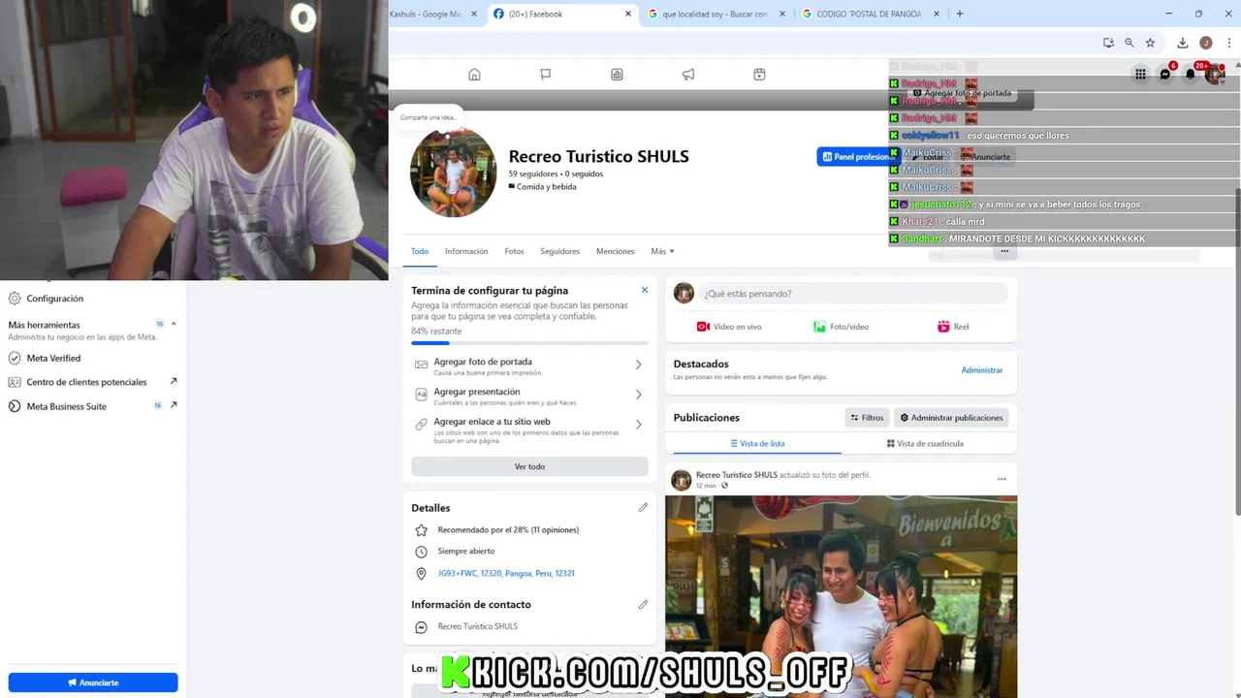Open the Chrome downloads icon
Viewport: 1241px width, 698px height.
tap(1183, 43)
